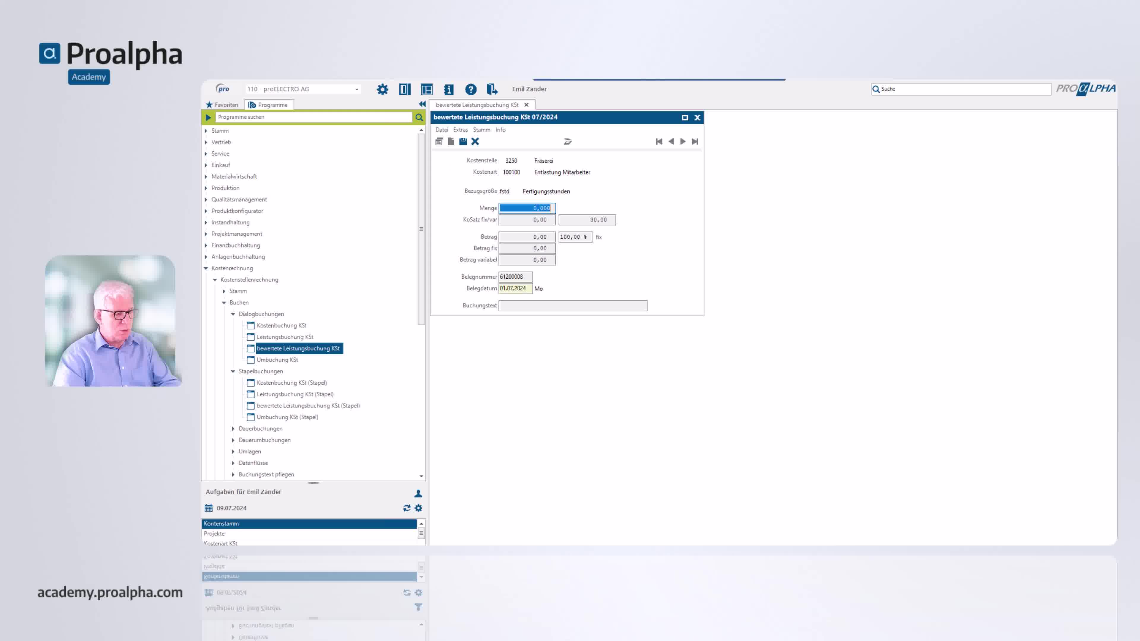Viewport: 1140px width, 641px height.
Task: Refresh the tasks list with sync icon
Action: tap(407, 508)
